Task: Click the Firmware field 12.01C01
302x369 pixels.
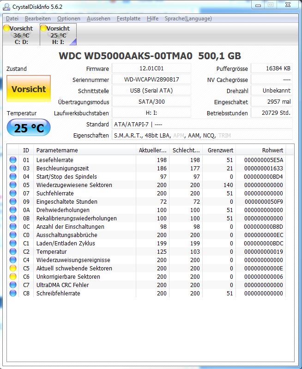Action: pyautogui.click(x=151, y=69)
